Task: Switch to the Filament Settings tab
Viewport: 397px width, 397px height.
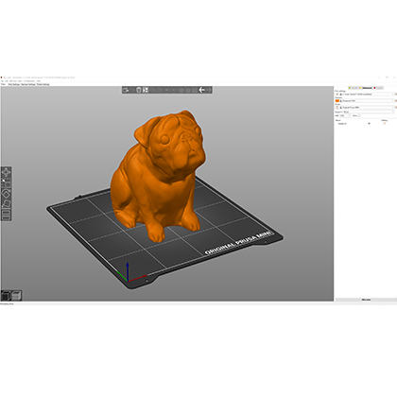Action: tap(28, 84)
